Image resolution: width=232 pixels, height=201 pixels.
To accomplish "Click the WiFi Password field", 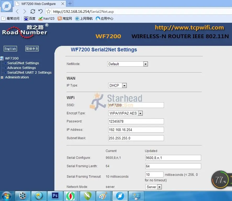I will pos(136,121).
